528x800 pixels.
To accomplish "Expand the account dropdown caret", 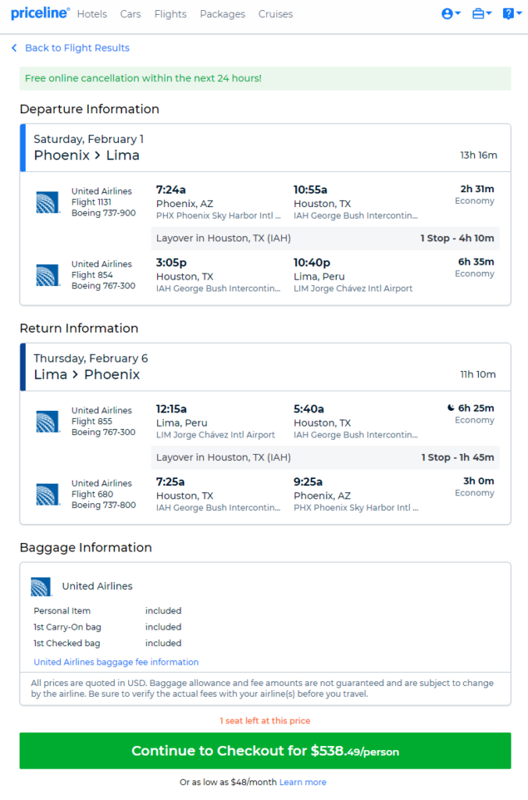I will [458, 13].
